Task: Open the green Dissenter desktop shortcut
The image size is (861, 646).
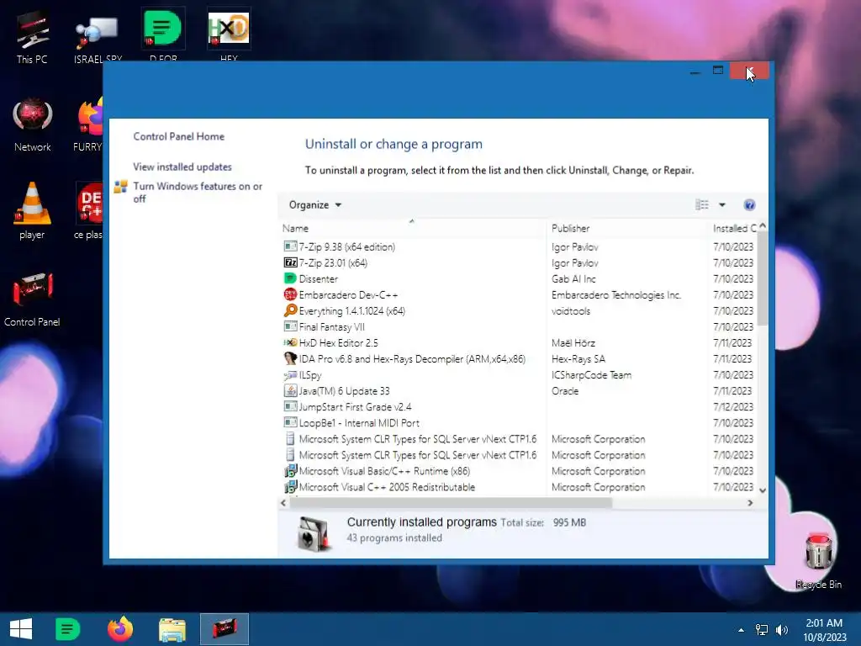Action: [163, 34]
